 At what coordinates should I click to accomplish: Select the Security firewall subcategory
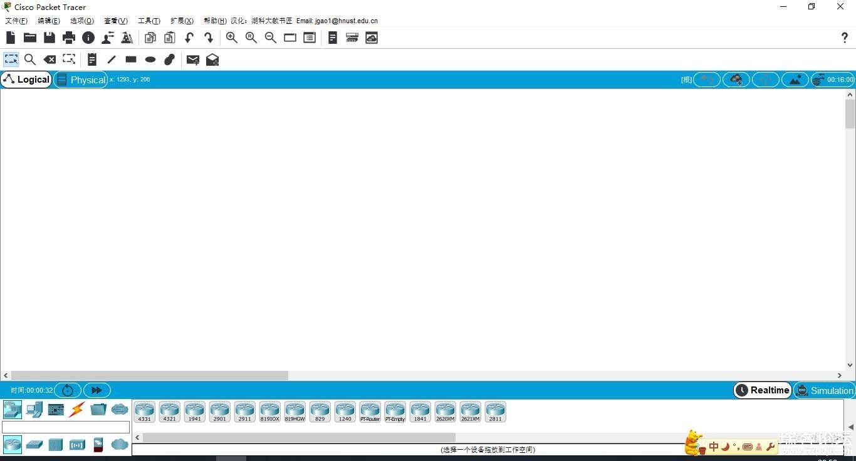[98, 445]
